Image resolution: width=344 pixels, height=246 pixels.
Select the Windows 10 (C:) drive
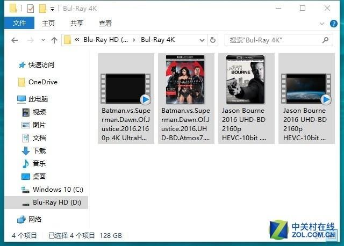pyautogui.click(x=58, y=189)
